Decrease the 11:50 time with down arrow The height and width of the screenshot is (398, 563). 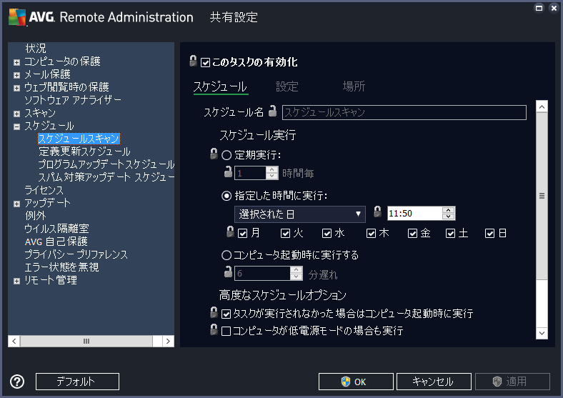(x=448, y=217)
